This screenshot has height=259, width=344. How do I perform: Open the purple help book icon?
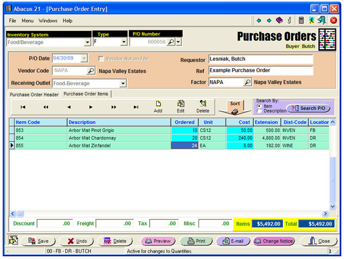pos(279,21)
